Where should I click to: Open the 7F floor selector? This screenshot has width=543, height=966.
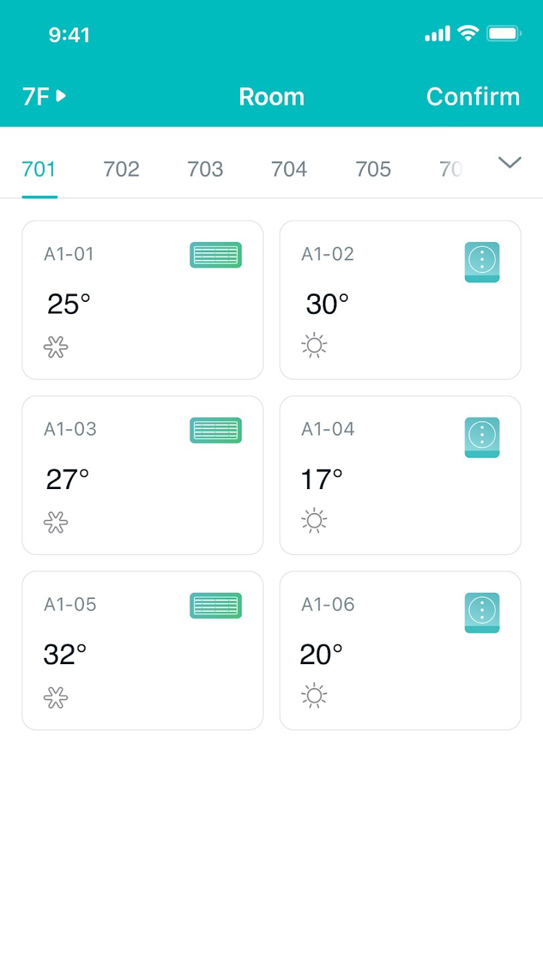click(44, 97)
